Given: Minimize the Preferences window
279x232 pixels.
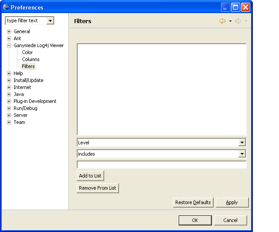Looking at the screenshot, I should [225, 7].
